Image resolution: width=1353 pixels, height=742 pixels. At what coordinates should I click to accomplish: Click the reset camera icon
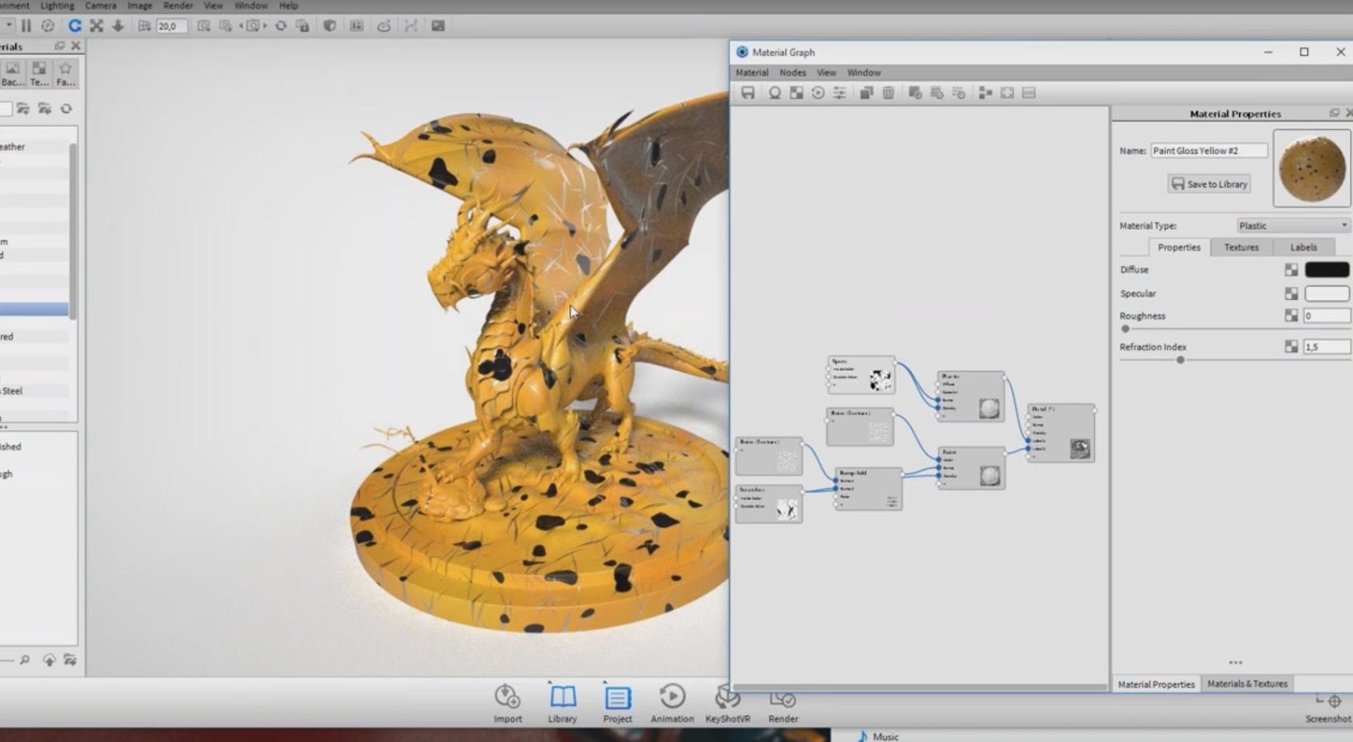[x=281, y=26]
